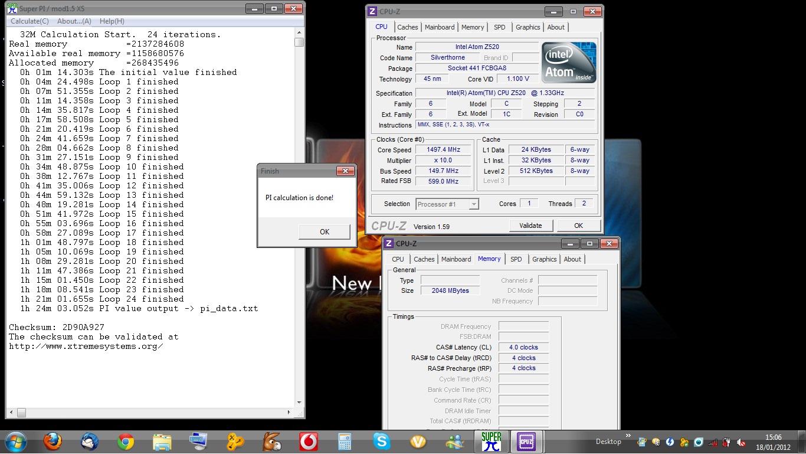The image size is (806, 454).
Task: Select Mainboard tab in upper CPU-Z window
Action: (440, 27)
